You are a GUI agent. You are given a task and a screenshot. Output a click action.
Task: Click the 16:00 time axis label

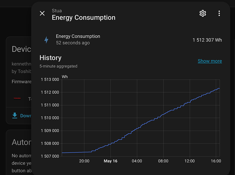[x=216, y=161]
